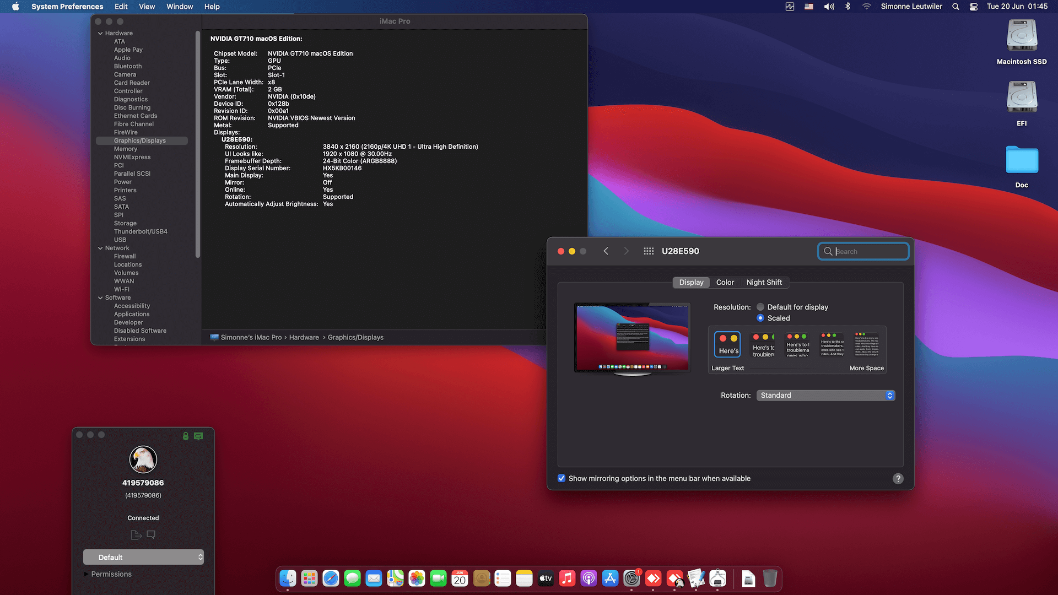Open Messages from the Dock

352,578
